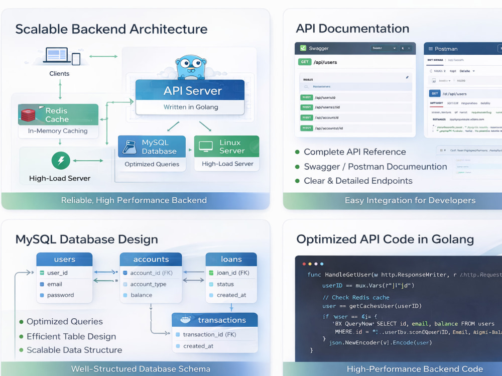The width and height of the screenshot is (502, 376).
Task: Open the Postman hamburger menu icon
Action: 431,49
